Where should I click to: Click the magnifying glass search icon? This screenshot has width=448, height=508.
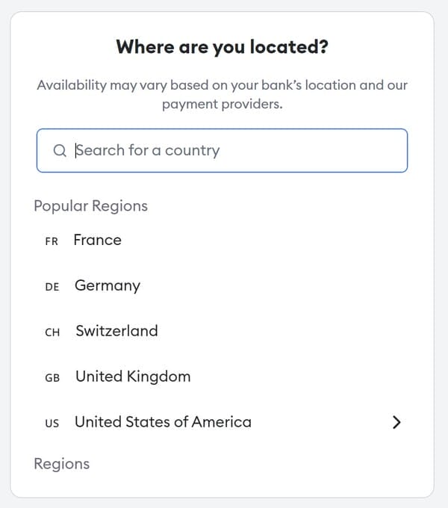pos(60,151)
